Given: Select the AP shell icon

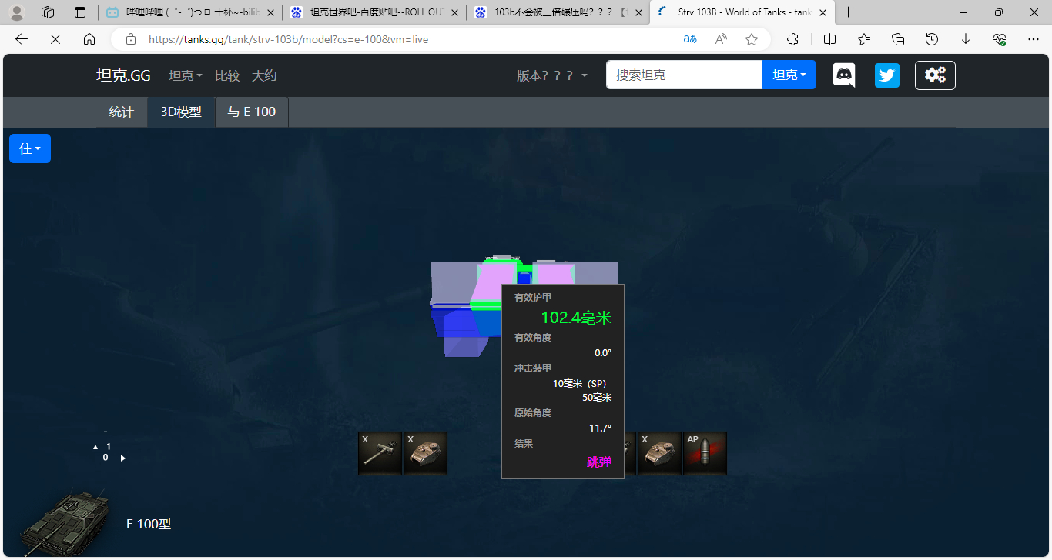Looking at the screenshot, I should pos(705,453).
